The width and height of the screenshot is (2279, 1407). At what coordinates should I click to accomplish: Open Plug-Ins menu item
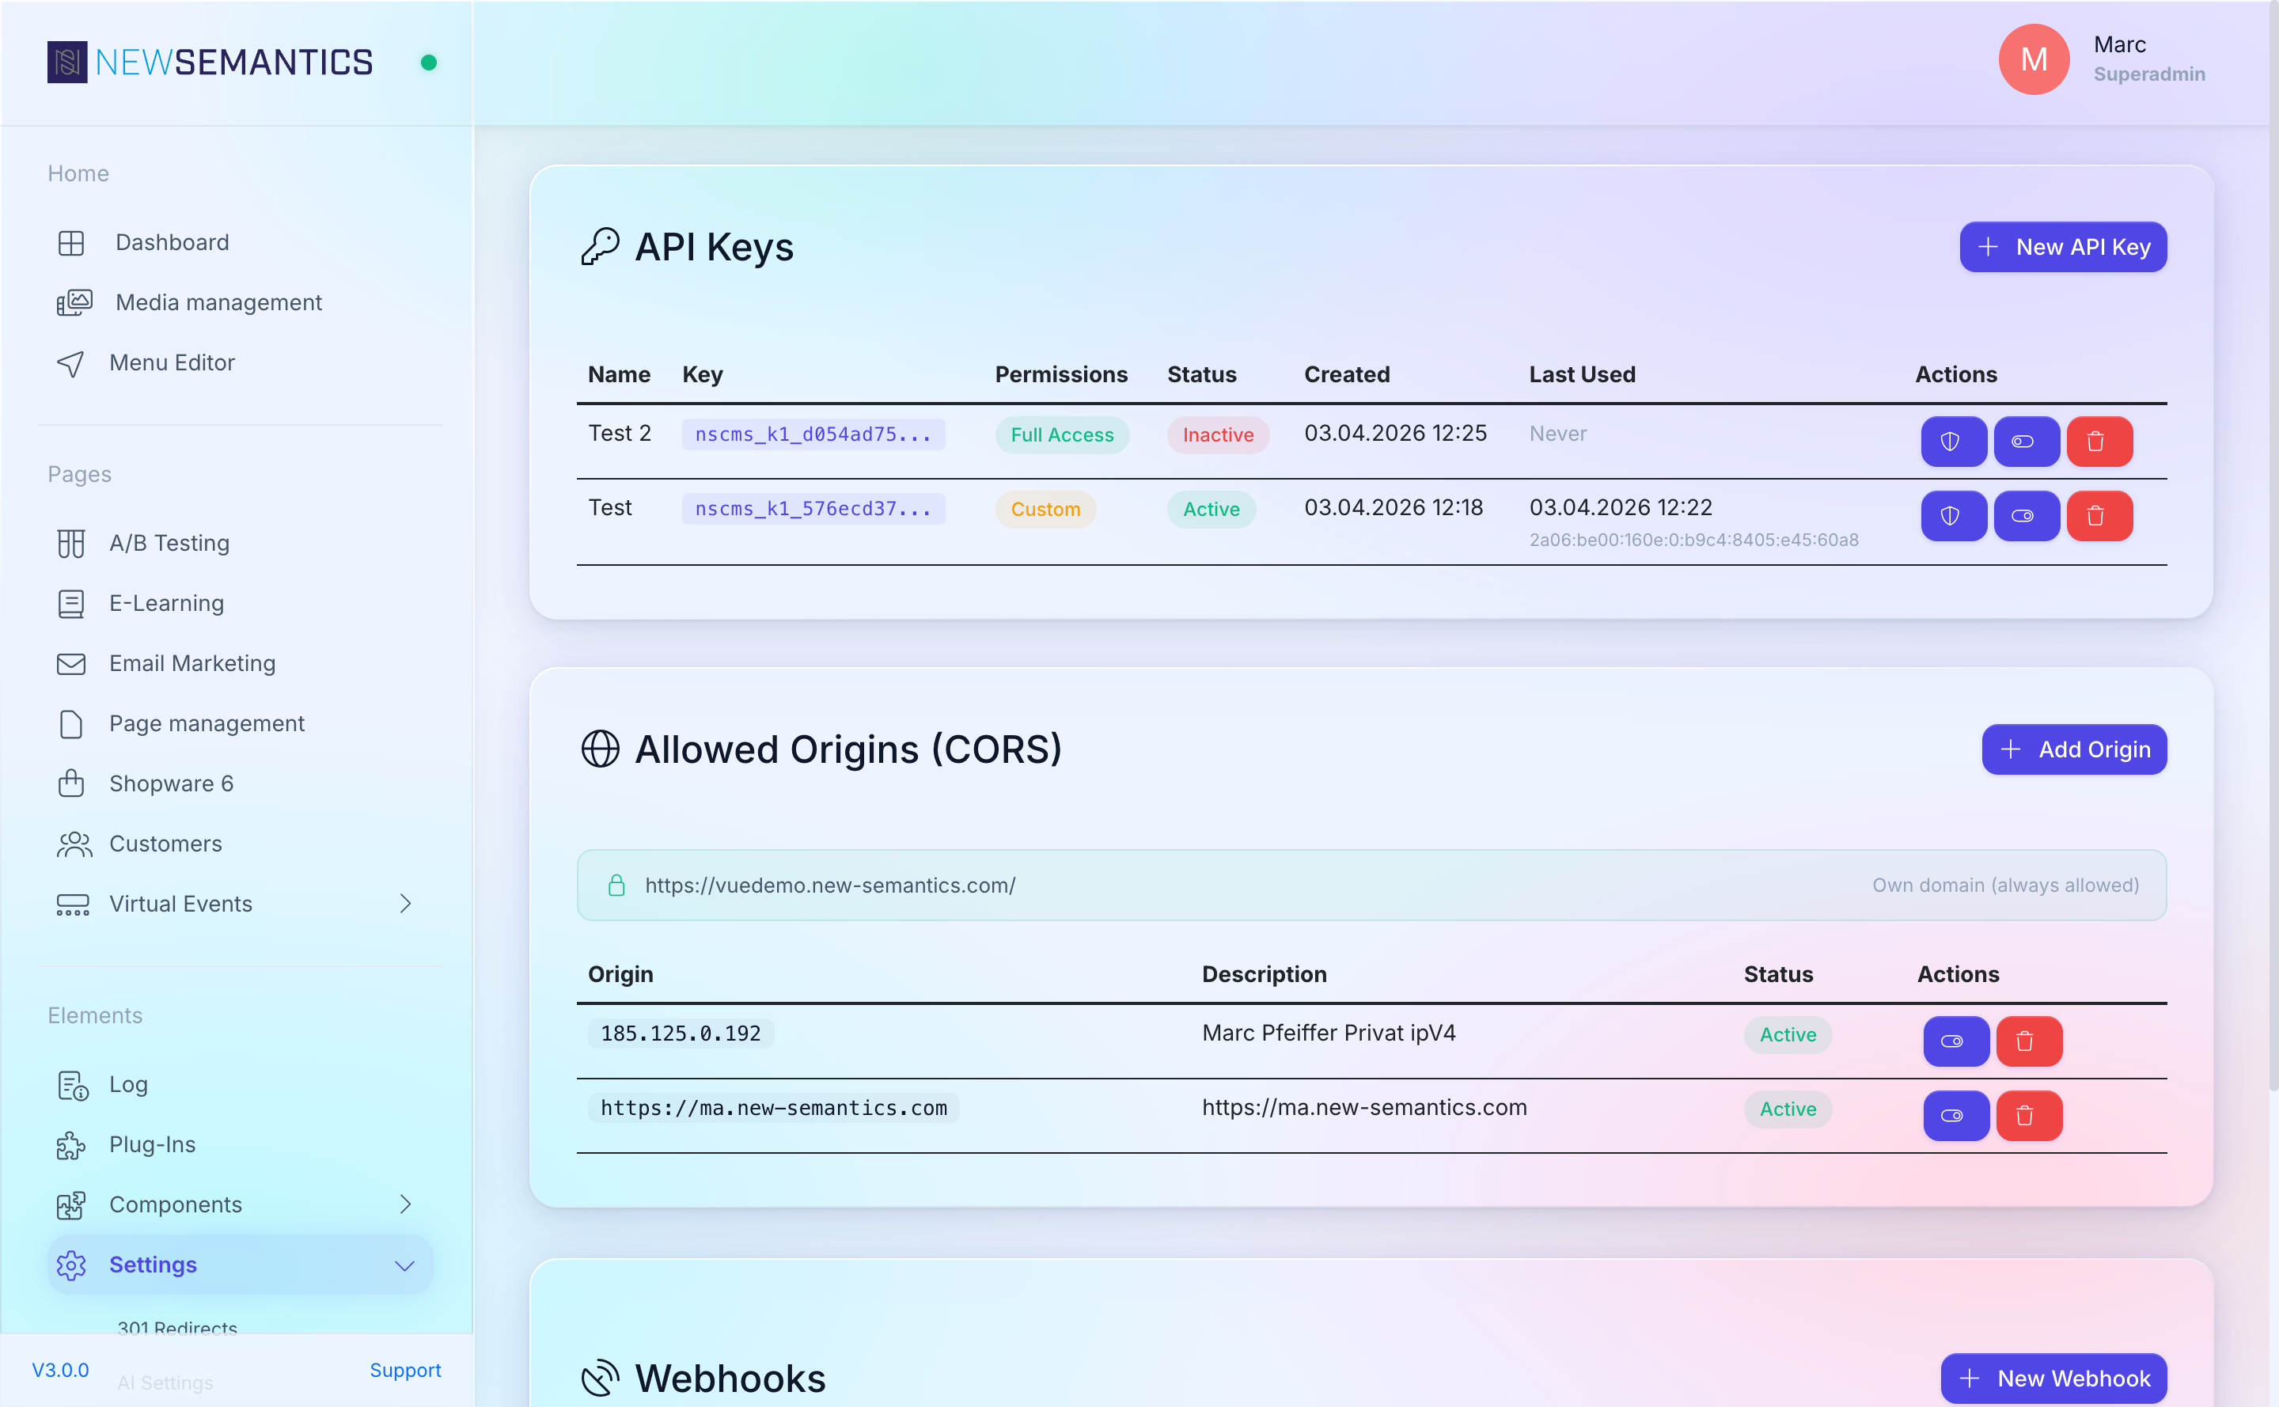(240, 1144)
